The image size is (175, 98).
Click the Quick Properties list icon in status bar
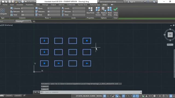pos(164,96)
